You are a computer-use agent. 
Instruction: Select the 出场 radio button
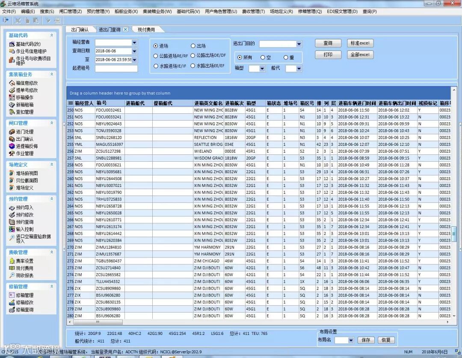click(193, 46)
